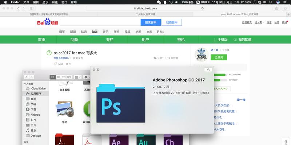The height and width of the screenshot is (145, 291).
Task: Expand the 分享 dropdown on question
Action: pyautogui.click(x=159, y=58)
